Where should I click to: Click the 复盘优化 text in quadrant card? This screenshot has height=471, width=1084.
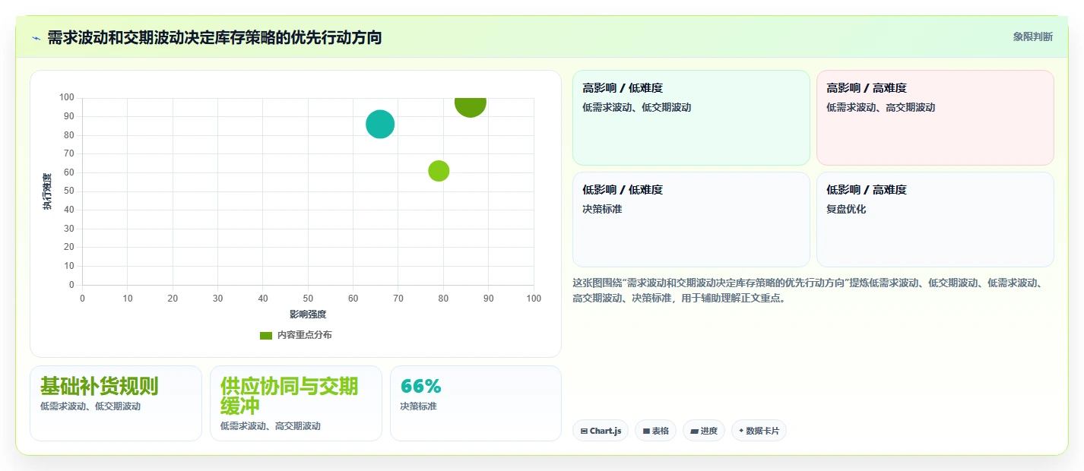point(846,209)
